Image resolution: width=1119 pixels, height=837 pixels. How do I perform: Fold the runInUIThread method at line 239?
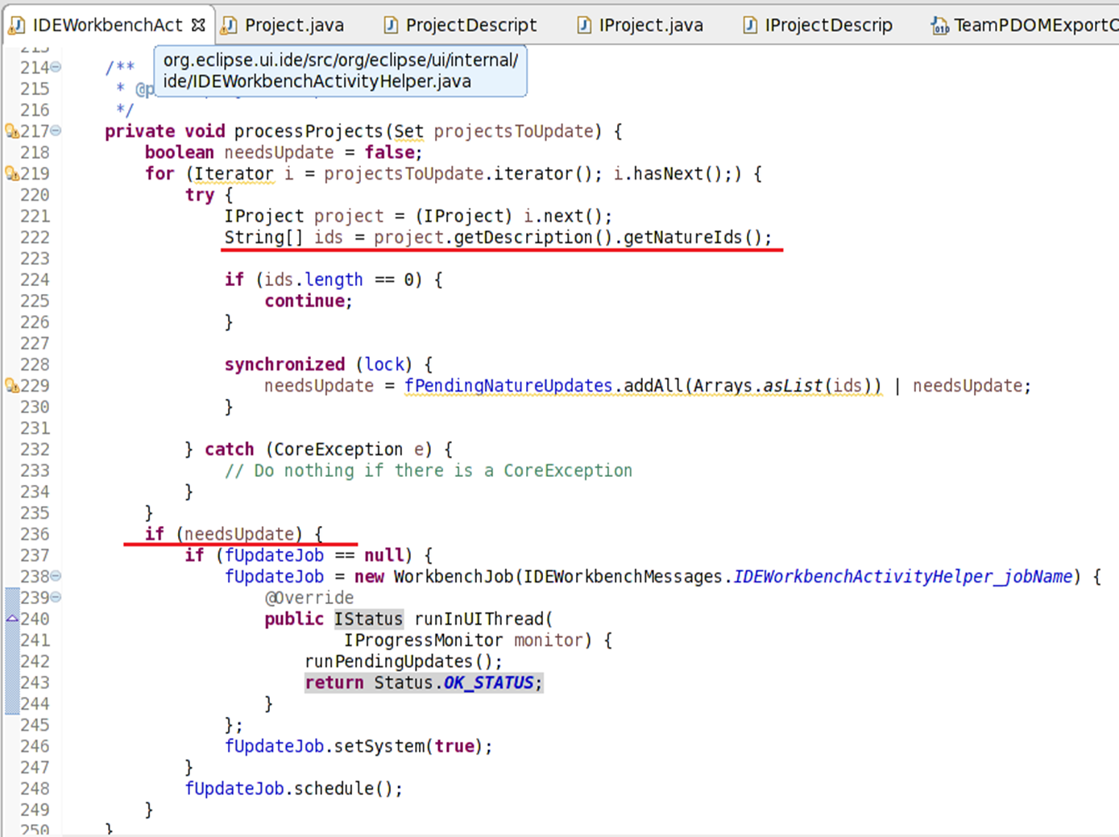(x=56, y=598)
